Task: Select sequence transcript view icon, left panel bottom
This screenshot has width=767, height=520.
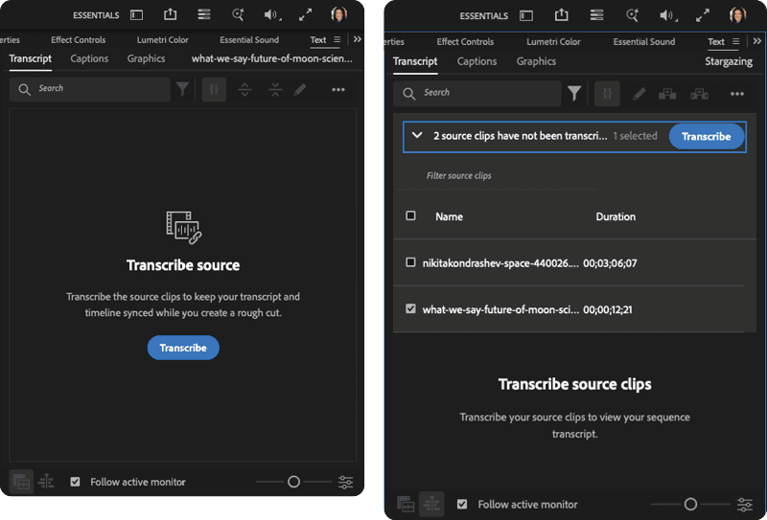Action: 46,482
